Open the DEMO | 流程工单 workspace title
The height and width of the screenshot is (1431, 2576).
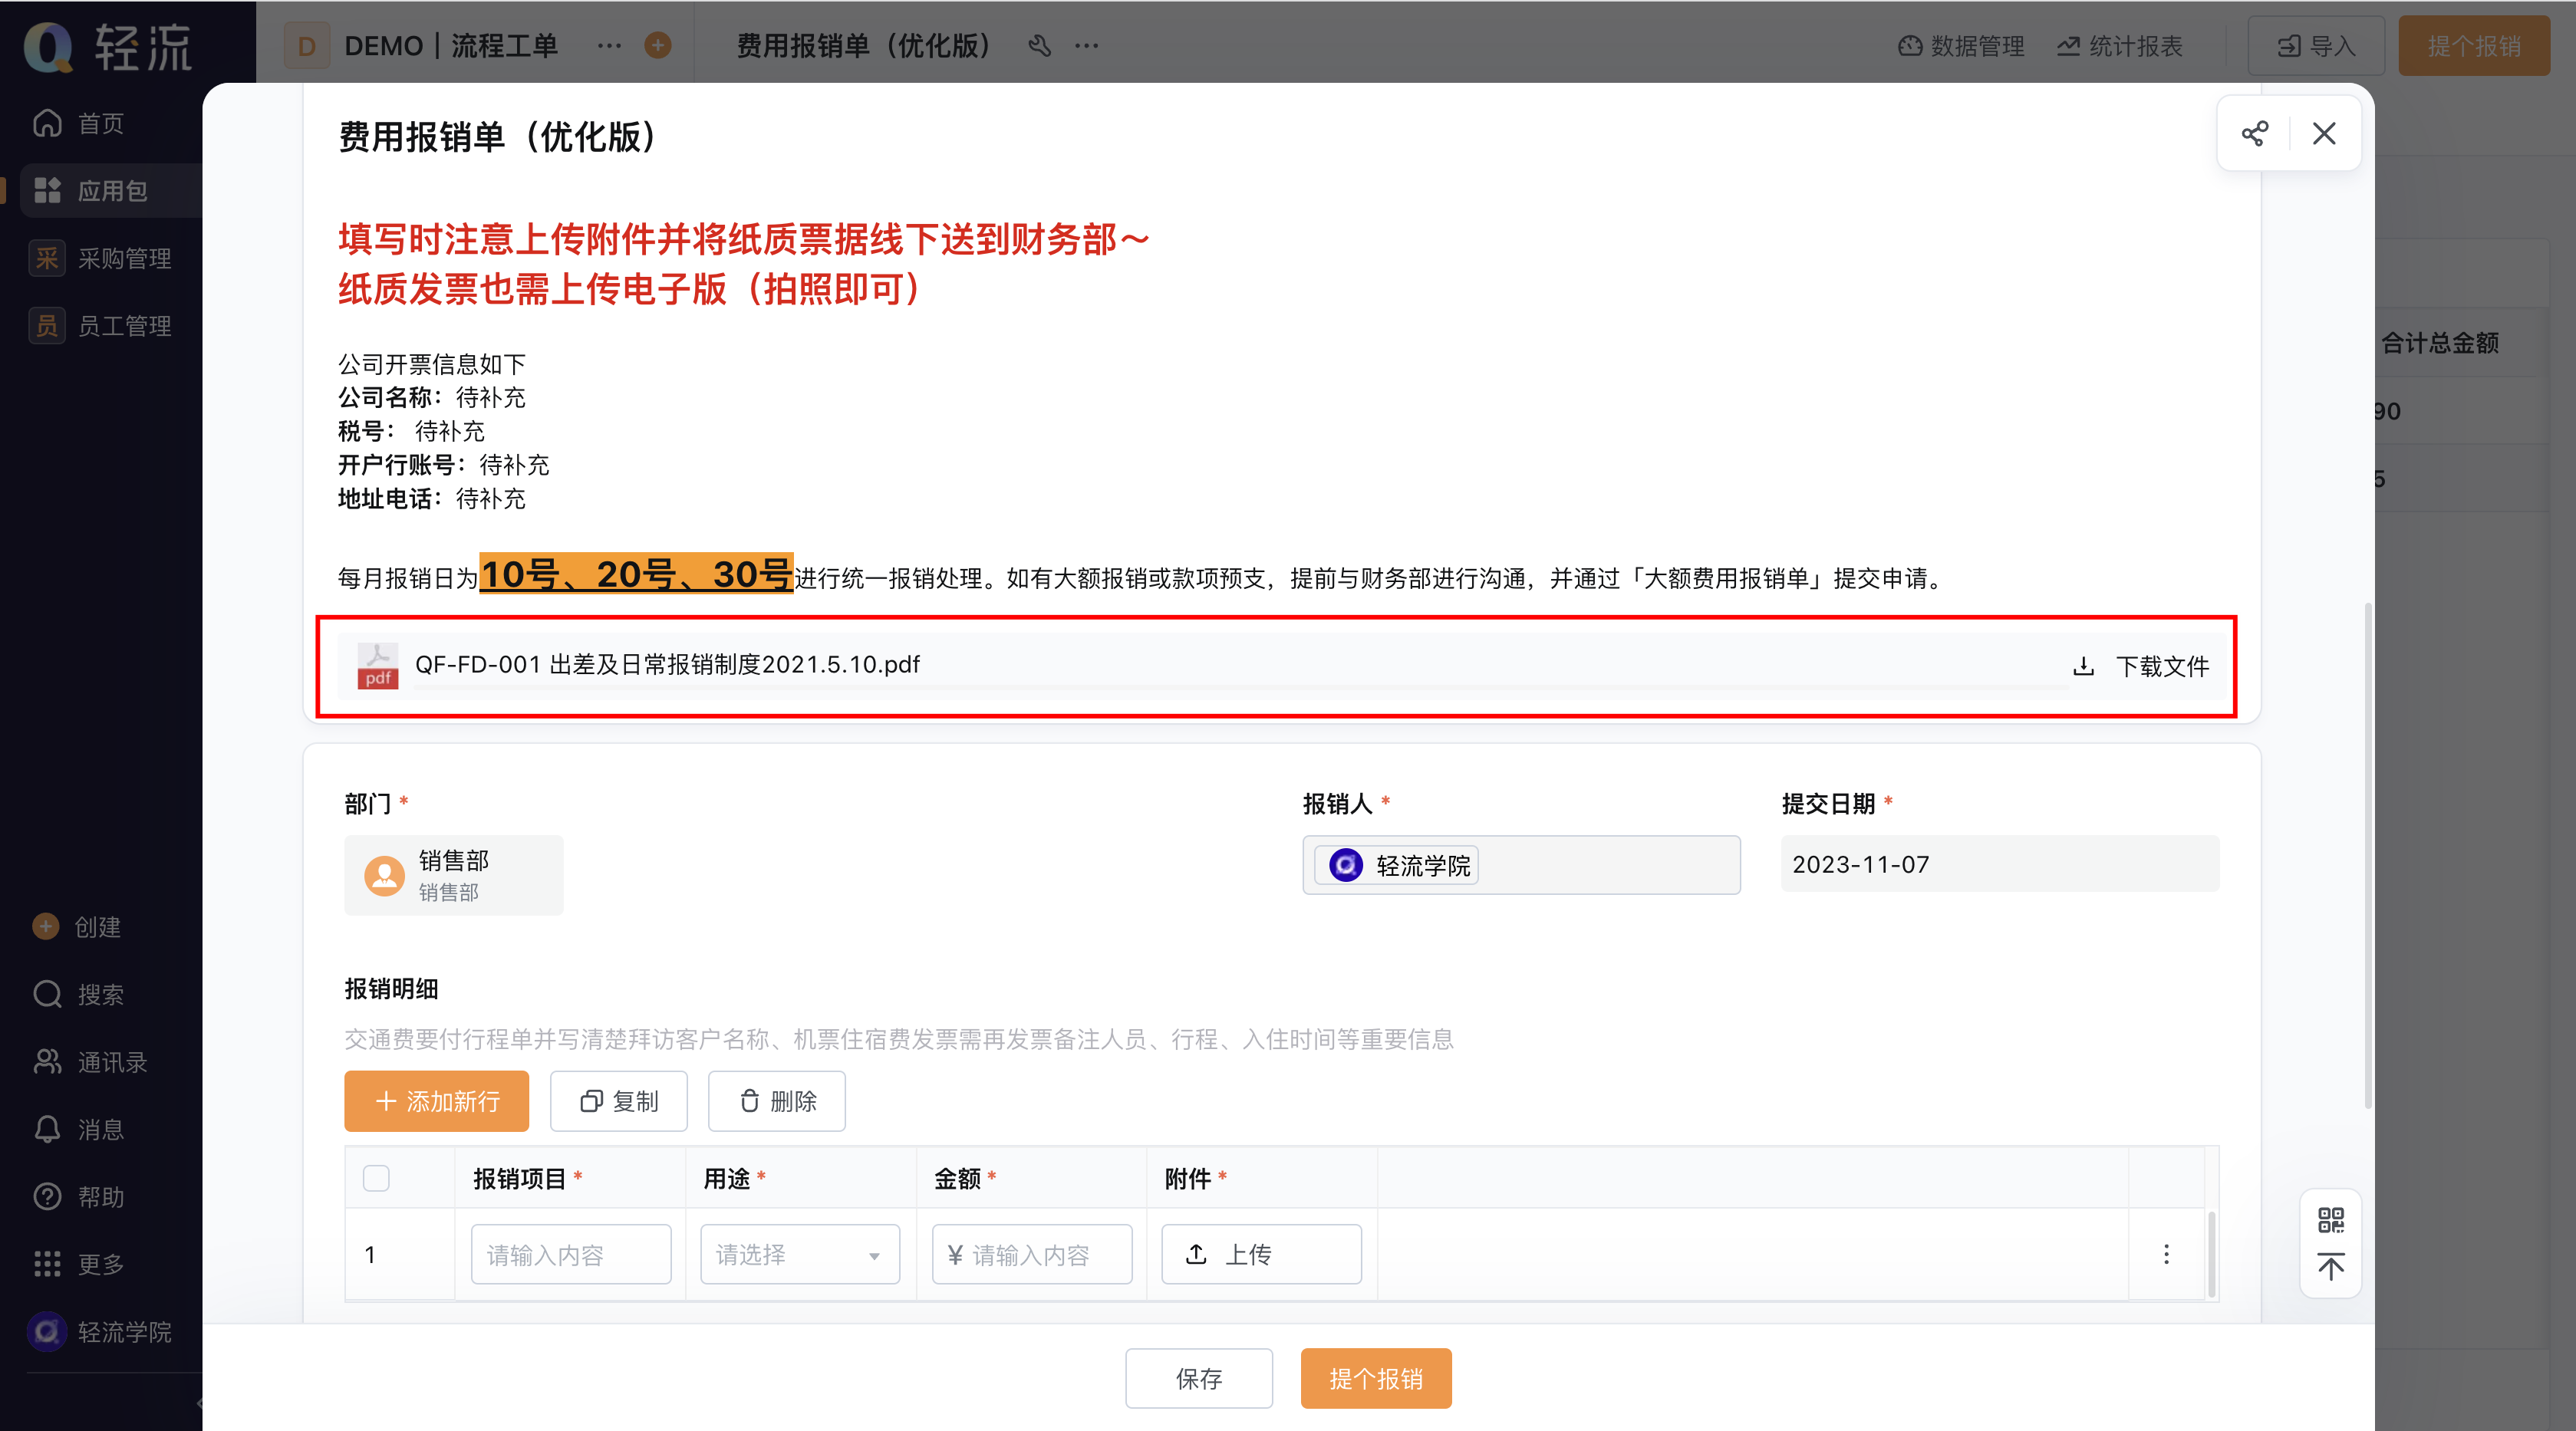(x=451, y=46)
